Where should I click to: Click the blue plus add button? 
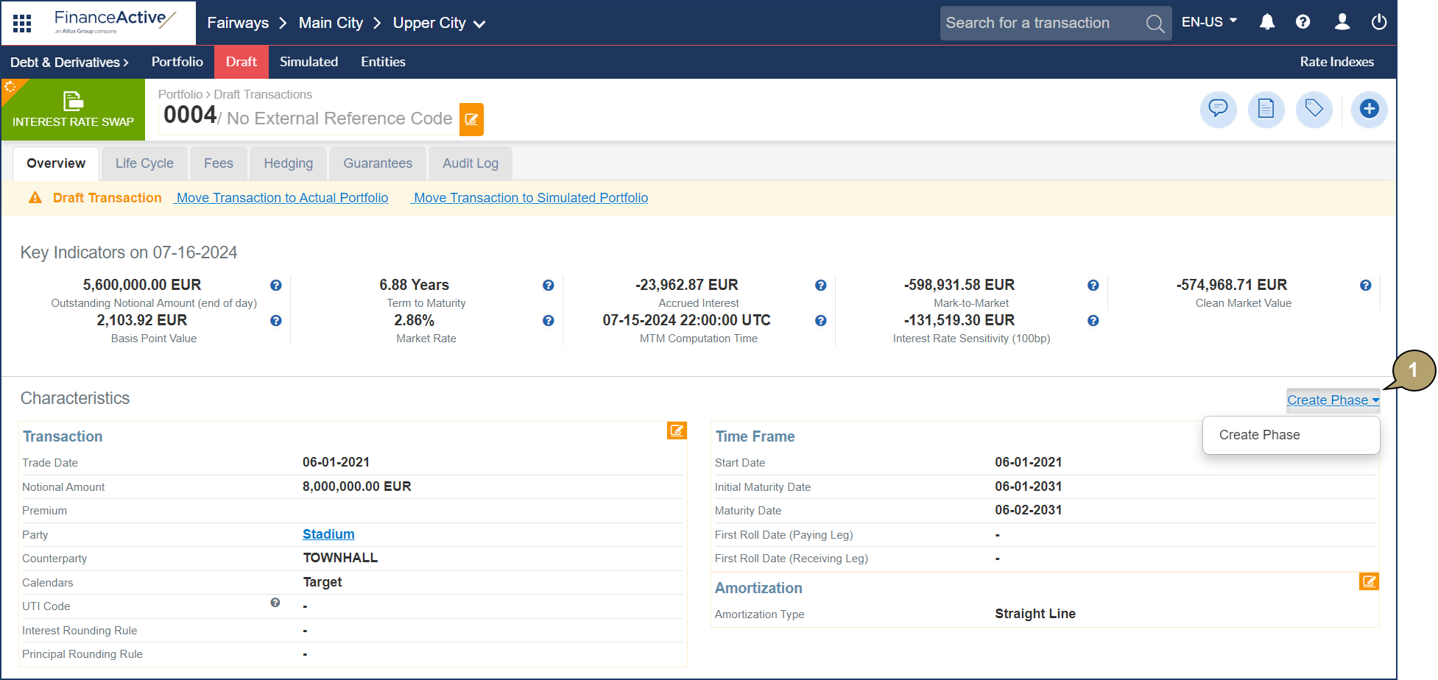[1369, 110]
